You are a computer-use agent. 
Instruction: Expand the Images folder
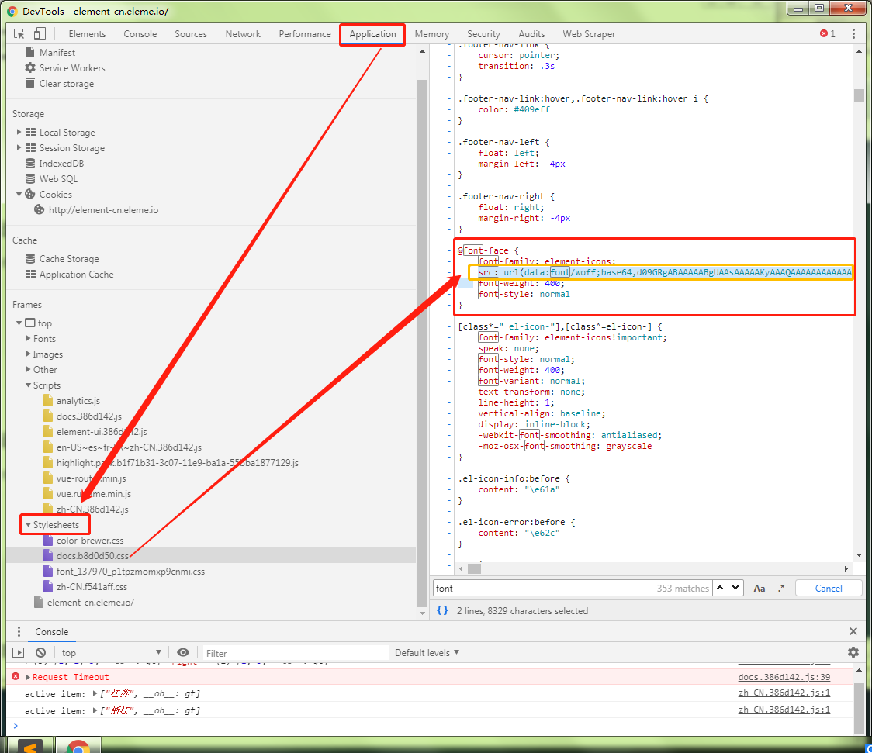(29, 354)
